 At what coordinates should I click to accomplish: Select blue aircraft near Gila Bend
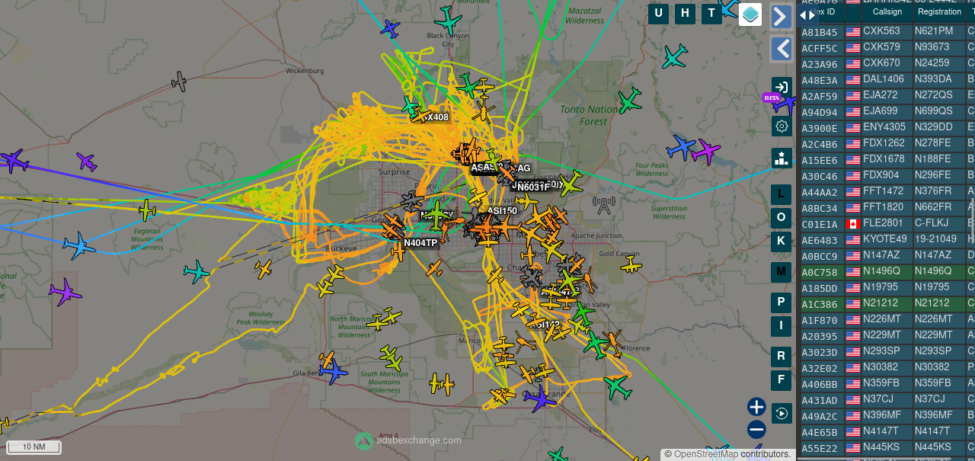pyautogui.click(x=333, y=372)
